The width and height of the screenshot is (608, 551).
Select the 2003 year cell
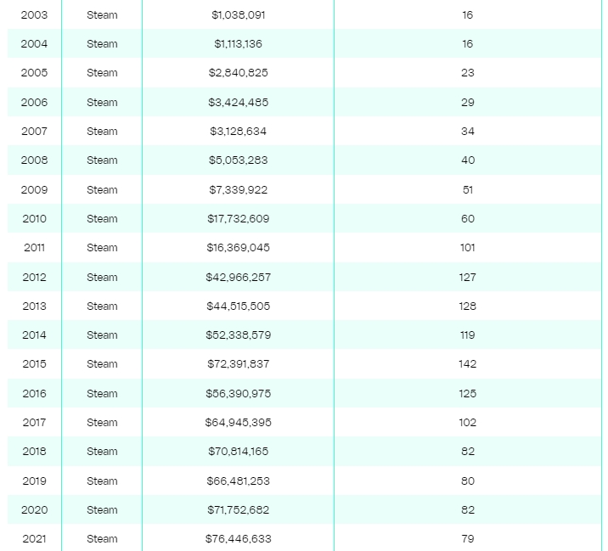(x=34, y=14)
